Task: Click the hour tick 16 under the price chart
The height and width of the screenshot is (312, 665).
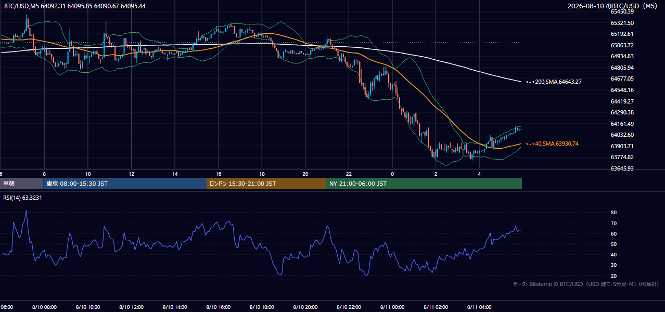Action: 218,174
